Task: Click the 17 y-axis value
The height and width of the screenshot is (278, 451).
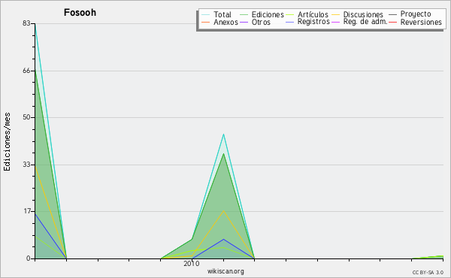Action: pyautogui.click(x=26, y=211)
